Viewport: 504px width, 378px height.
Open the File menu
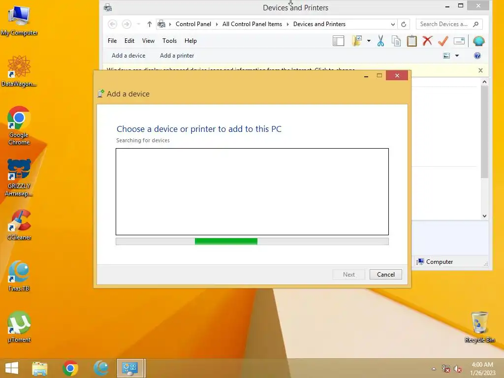[112, 41]
